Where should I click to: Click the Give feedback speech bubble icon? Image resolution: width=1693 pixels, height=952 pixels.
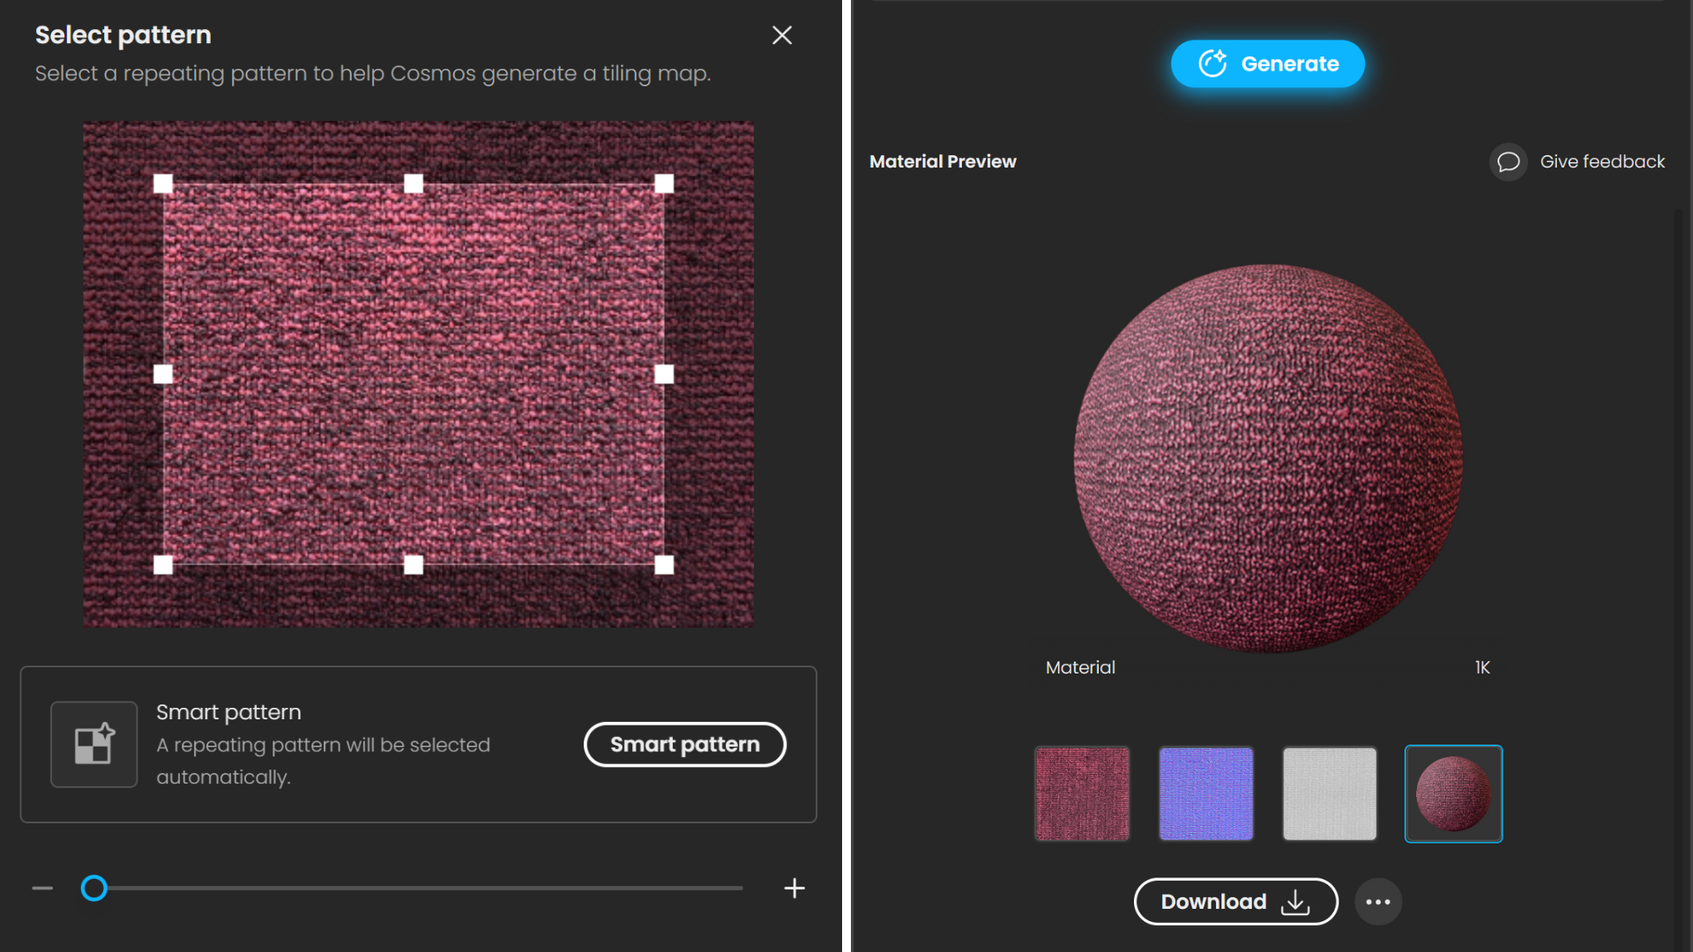coord(1508,162)
